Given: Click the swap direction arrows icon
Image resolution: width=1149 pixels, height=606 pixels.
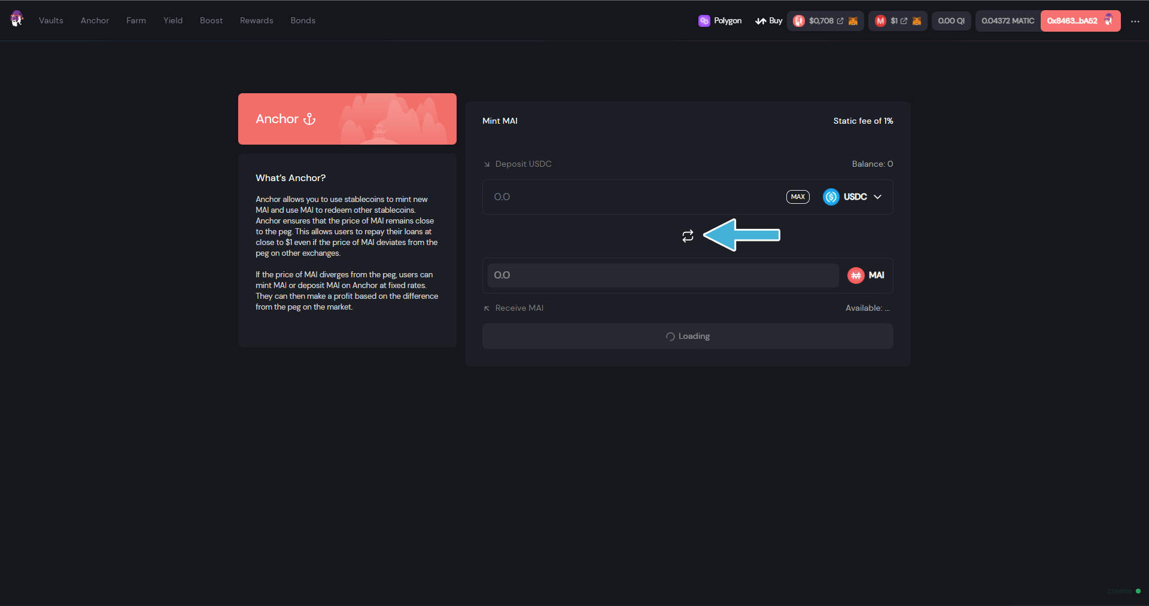Looking at the screenshot, I should [688, 236].
